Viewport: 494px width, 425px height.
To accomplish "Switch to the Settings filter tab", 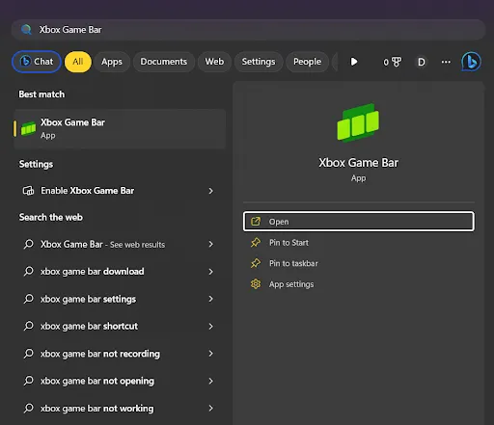I will (259, 62).
